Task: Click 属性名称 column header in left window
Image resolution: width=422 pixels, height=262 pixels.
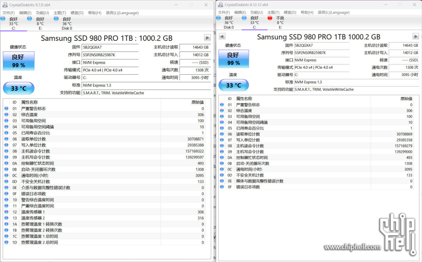Action: coord(29,102)
